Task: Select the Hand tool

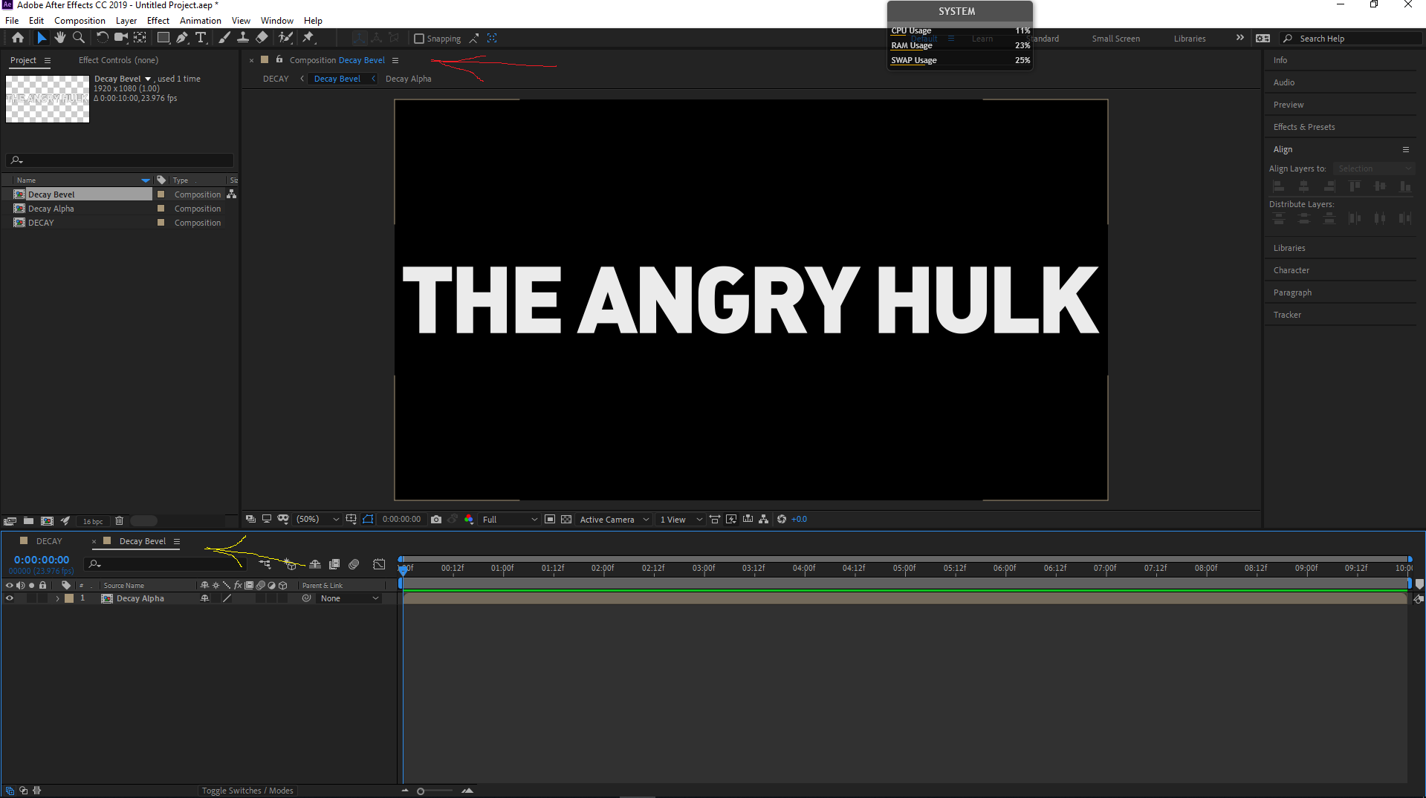Action: click(60, 38)
